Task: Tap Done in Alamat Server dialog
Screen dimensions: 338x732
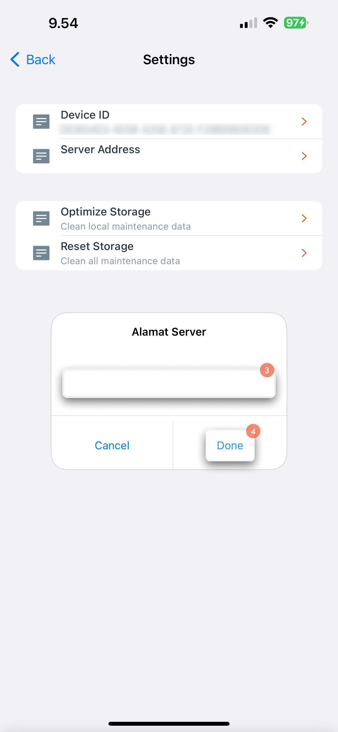Action: click(x=230, y=445)
